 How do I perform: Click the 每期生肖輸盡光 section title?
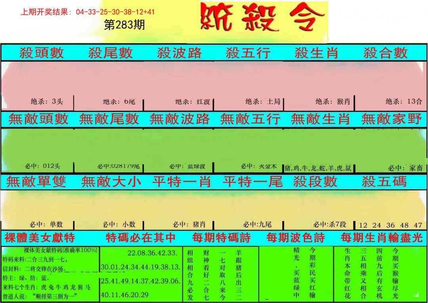[382, 238]
